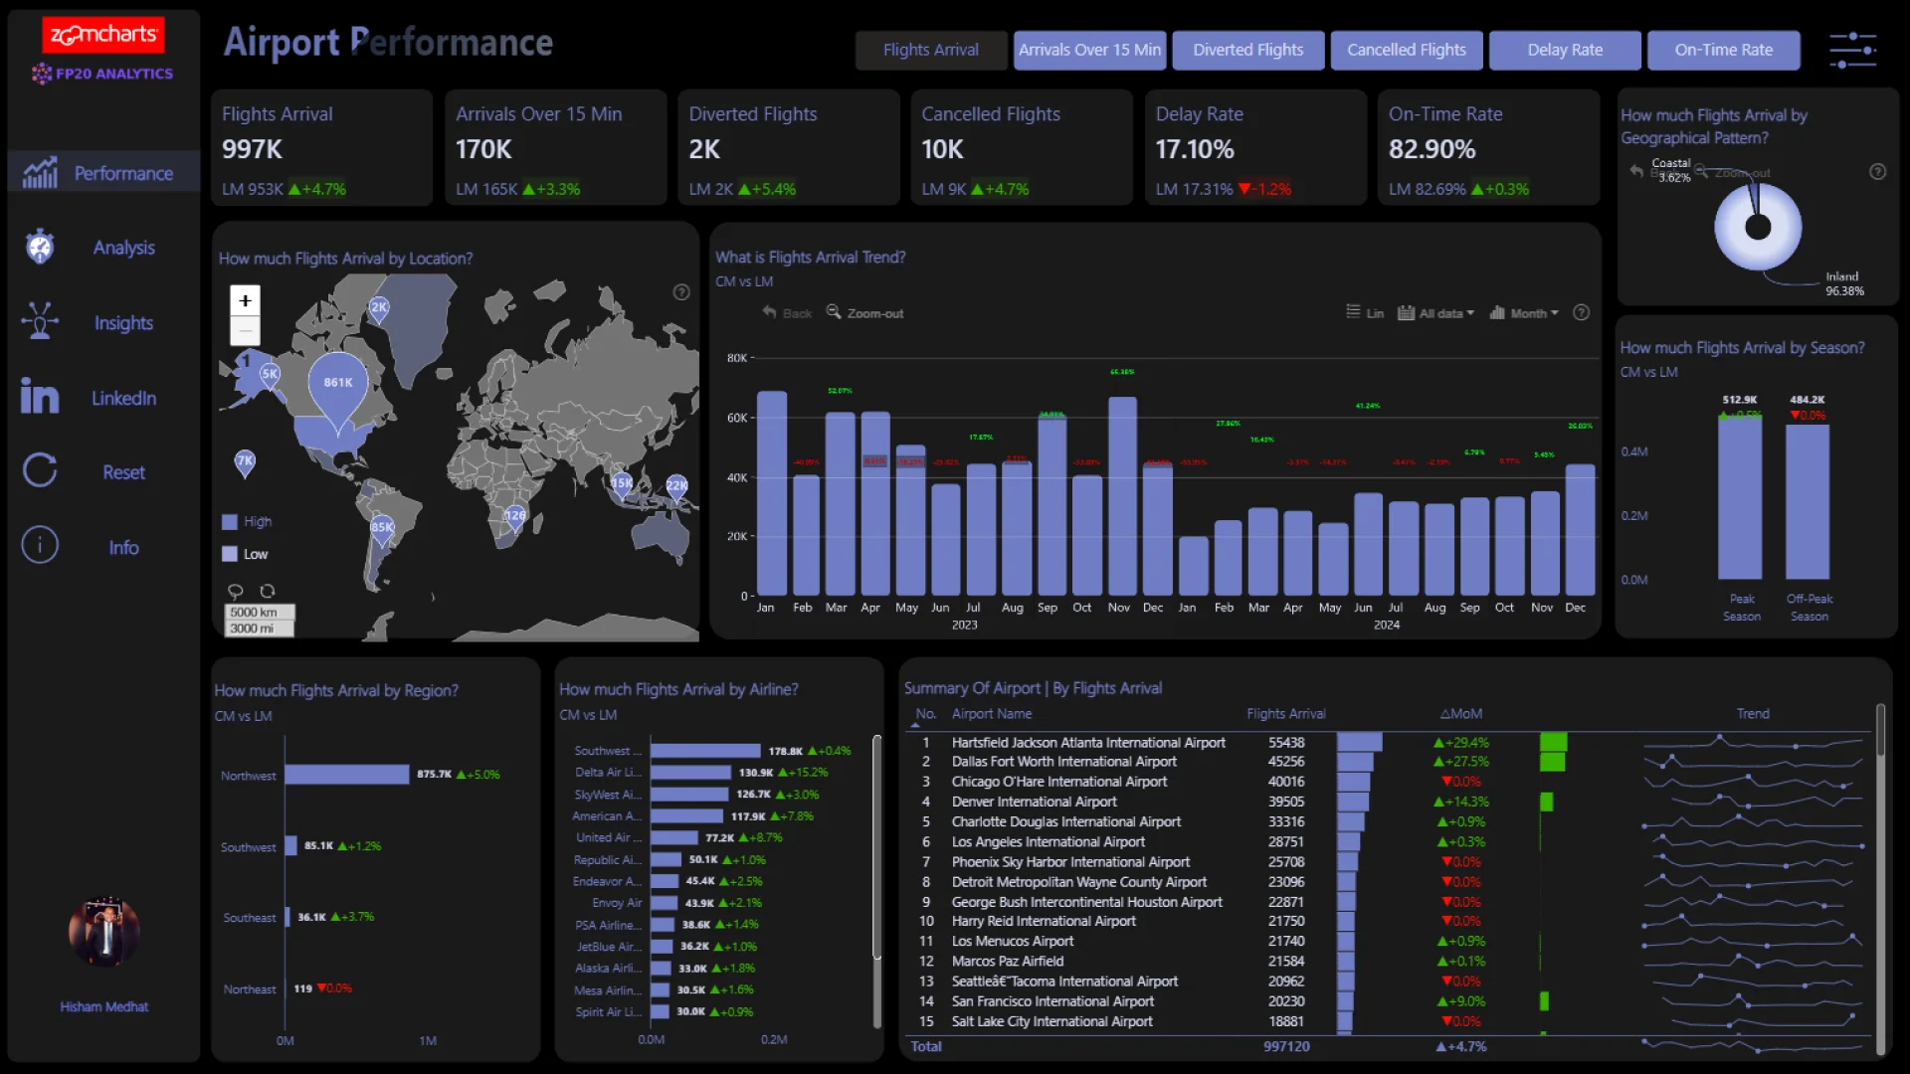Switch to Delay Rate tab
Image resolution: width=1910 pixels, height=1074 pixels.
click(1565, 50)
